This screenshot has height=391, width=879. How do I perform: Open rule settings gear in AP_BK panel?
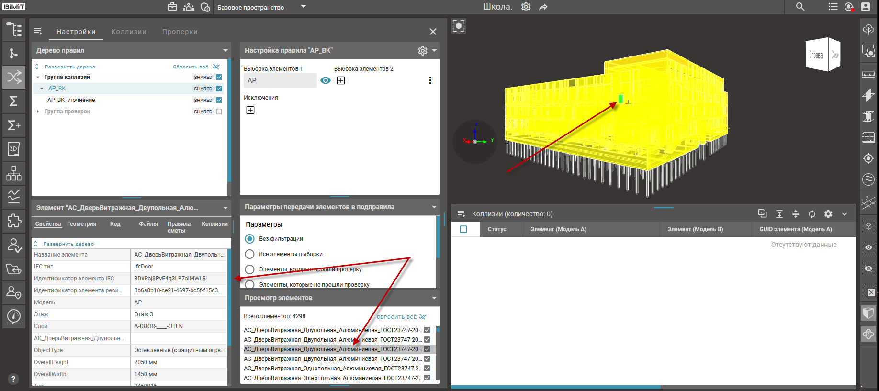(422, 51)
